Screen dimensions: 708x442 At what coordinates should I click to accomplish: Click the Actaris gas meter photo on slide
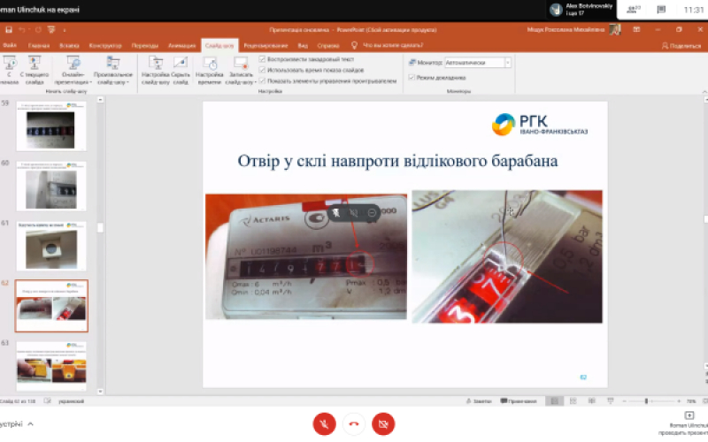306,256
